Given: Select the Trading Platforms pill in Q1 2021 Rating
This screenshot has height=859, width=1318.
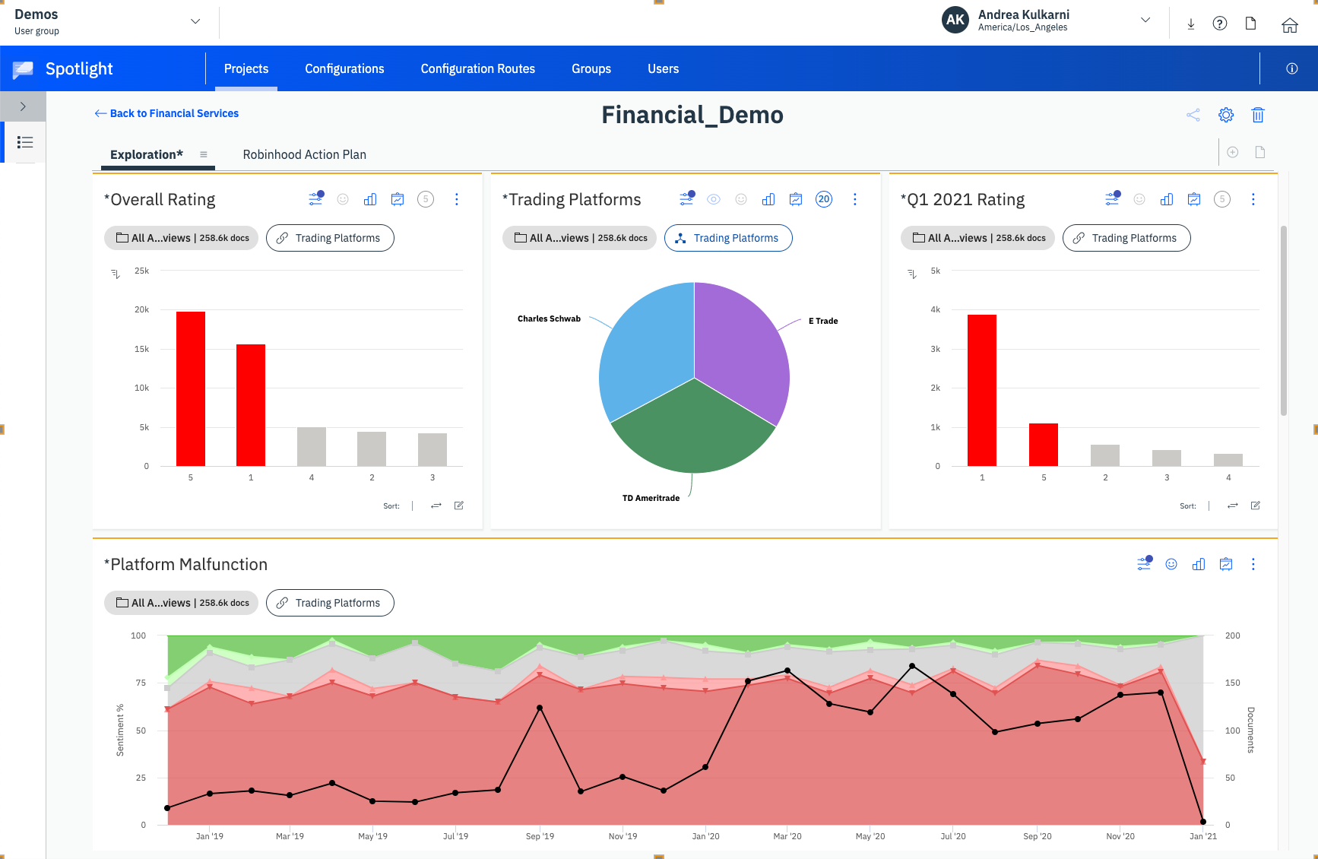Looking at the screenshot, I should pos(1126,238).
